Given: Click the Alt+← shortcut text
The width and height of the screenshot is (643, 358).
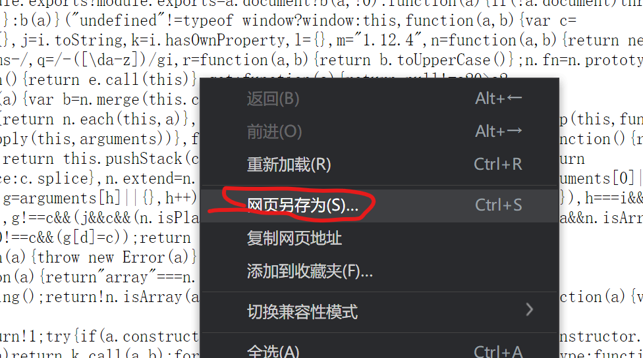Looking at the screenshot, I should [498, 99].
